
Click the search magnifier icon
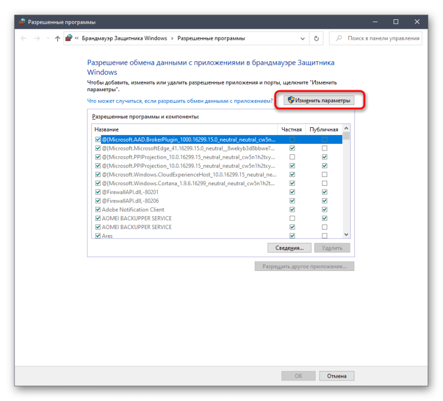[338, 38]
